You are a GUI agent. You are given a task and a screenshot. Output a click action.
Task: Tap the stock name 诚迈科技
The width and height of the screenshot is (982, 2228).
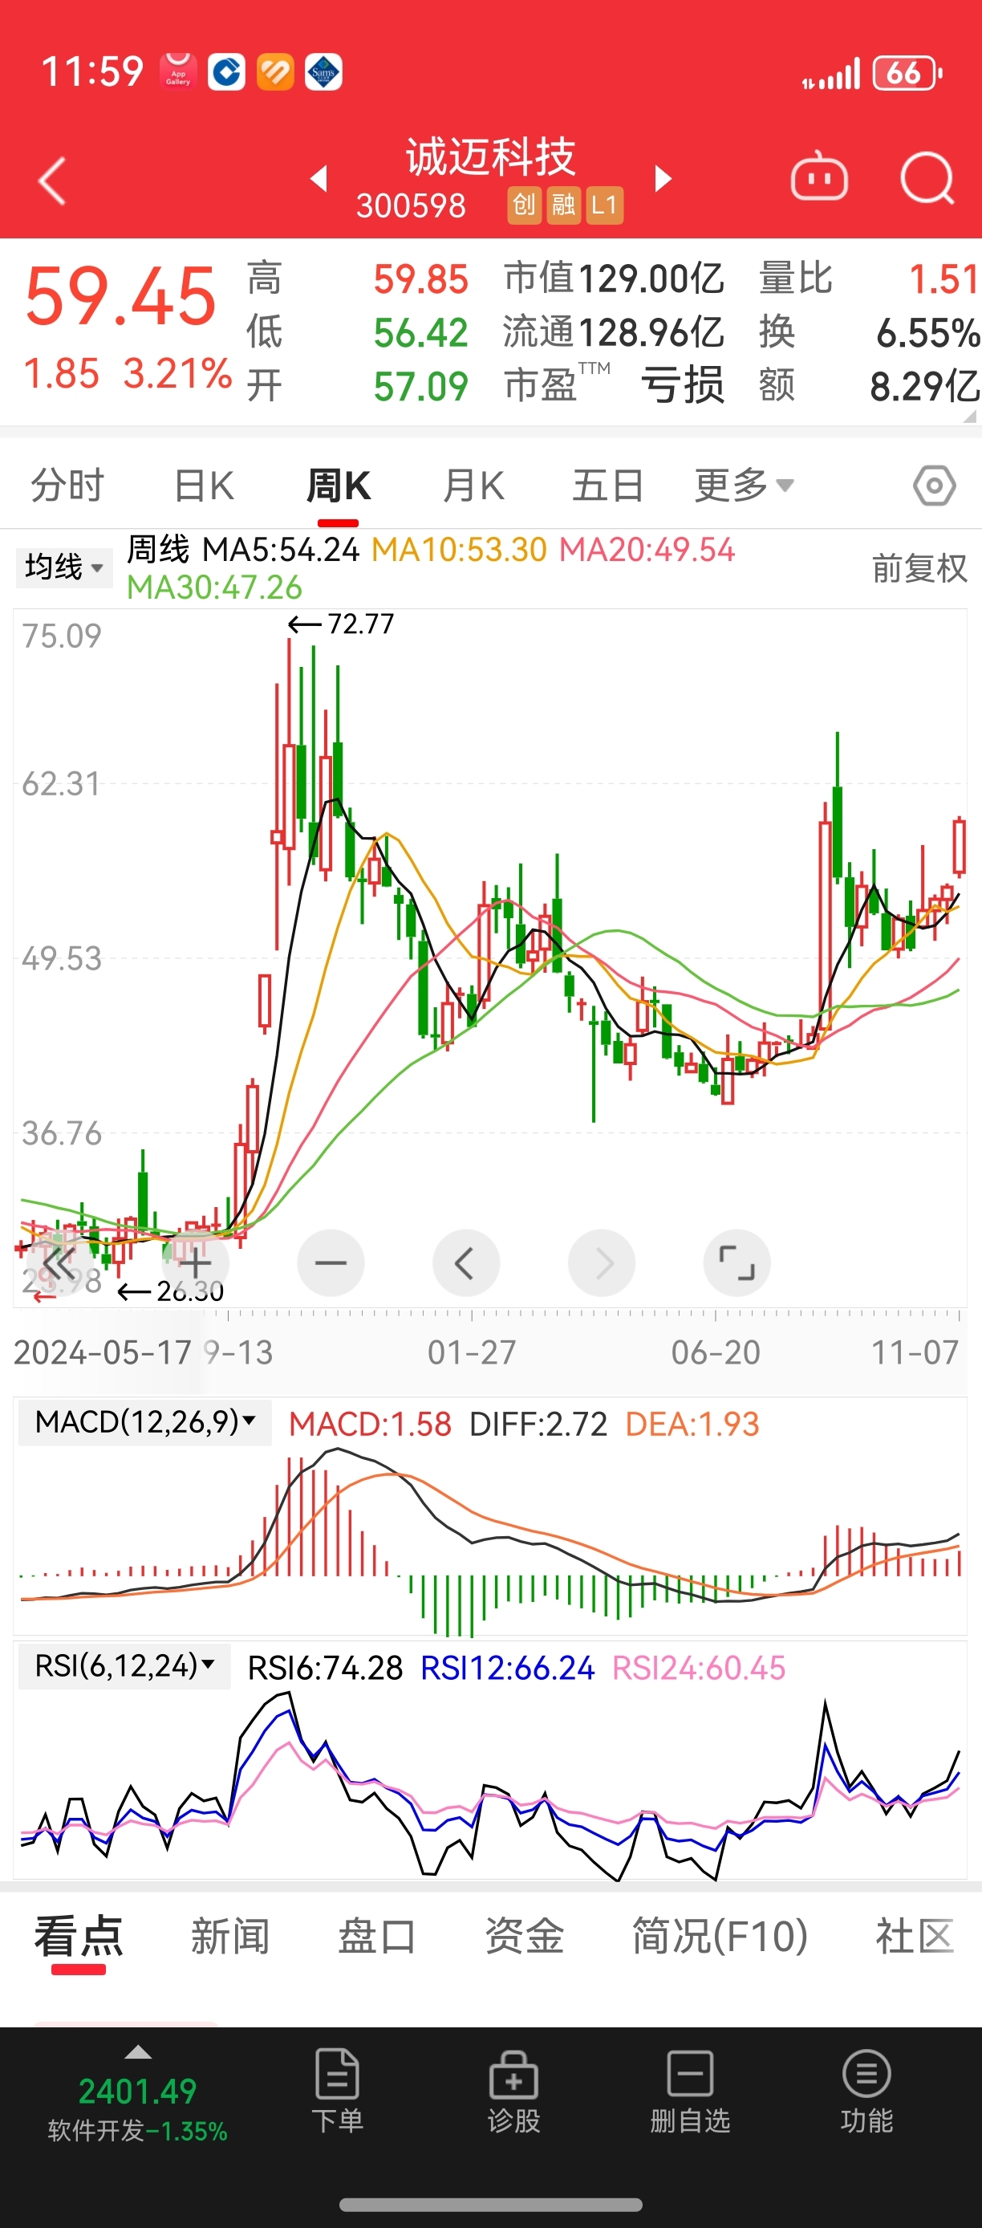pyautogui.click(x=490, y=157)
